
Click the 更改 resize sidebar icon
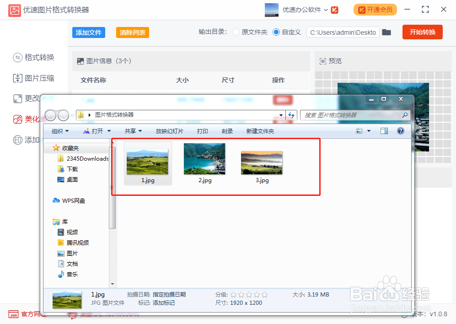point(17,99)
